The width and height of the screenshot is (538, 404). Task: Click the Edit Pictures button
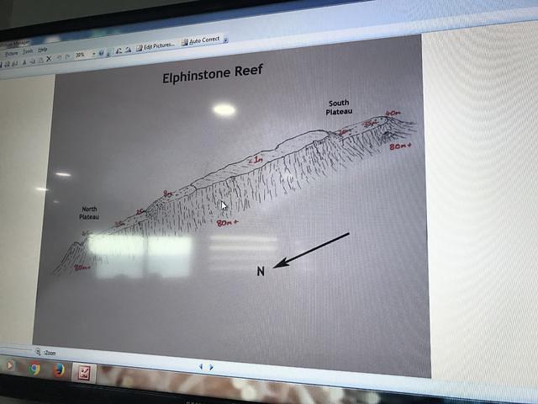(156, 46)
